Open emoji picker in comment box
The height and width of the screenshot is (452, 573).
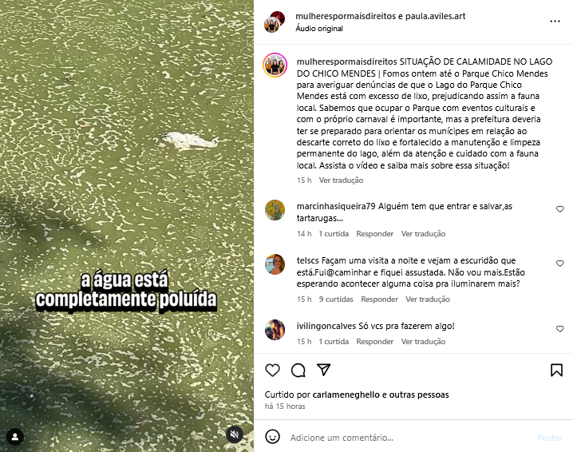coord(272,437)
